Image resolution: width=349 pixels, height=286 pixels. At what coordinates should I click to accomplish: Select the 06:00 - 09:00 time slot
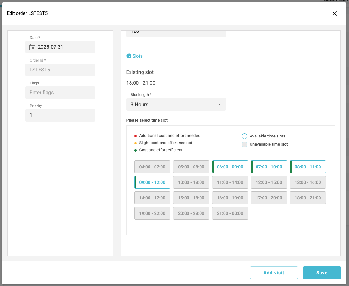[230, 167]
